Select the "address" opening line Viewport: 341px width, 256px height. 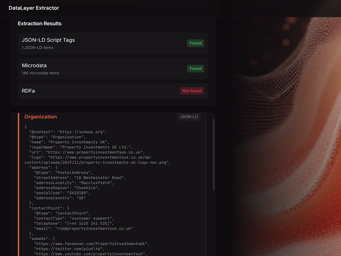[43, 168]
